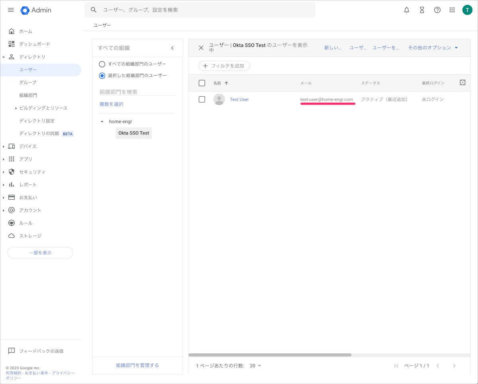Open the Google apps grid
Screen dimensions: 478x384
click(452, 10)
